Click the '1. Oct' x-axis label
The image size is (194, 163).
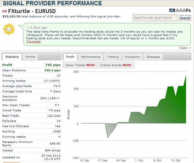pos(139,161)
